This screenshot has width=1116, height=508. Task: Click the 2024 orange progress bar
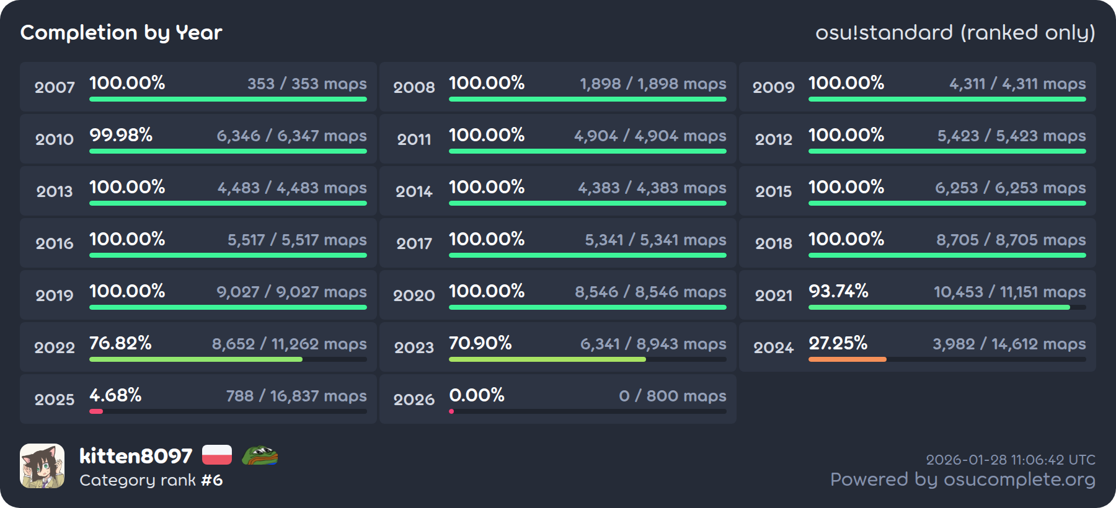click(x=847, y=359)
